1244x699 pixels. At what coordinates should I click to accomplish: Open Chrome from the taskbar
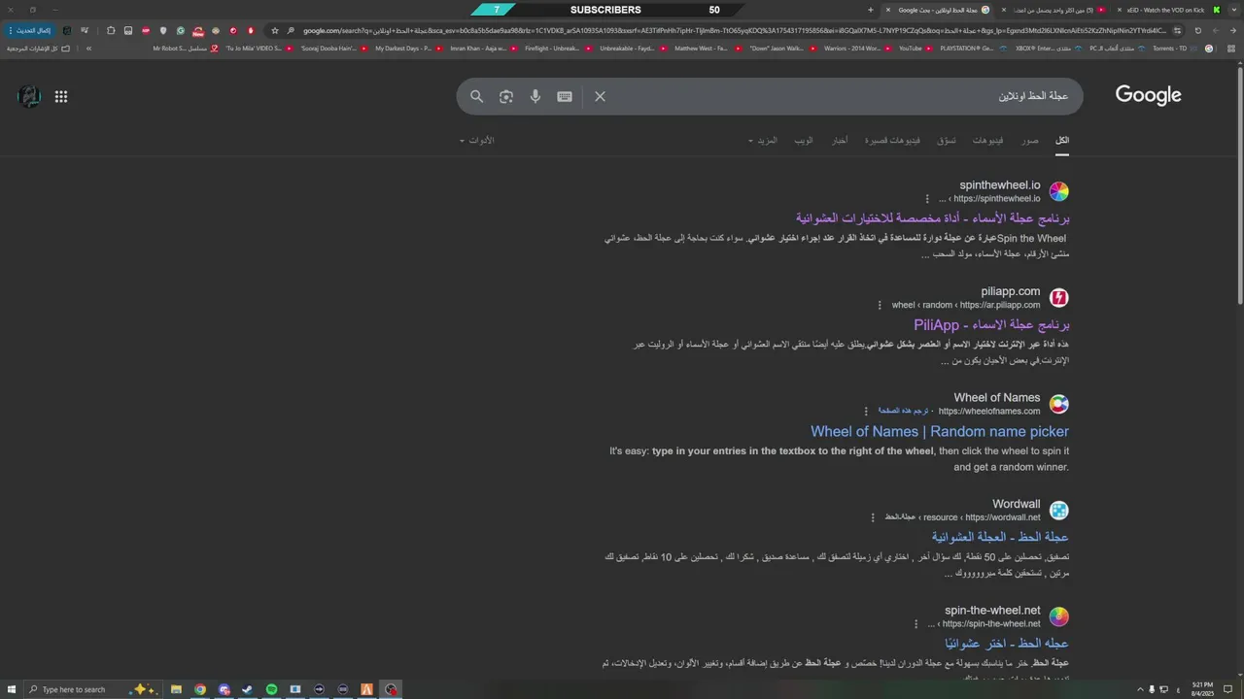[200, 689]
